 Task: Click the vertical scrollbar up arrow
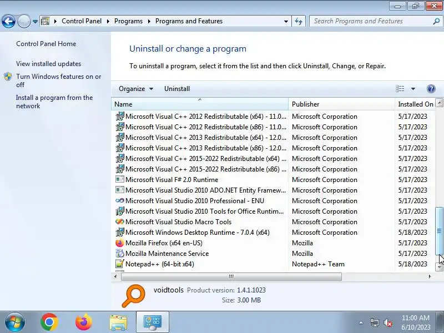(439, 103)
